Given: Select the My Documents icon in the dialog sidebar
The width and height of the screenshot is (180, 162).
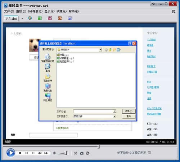Looking at the screenshot, I should [x=48, y=78].
